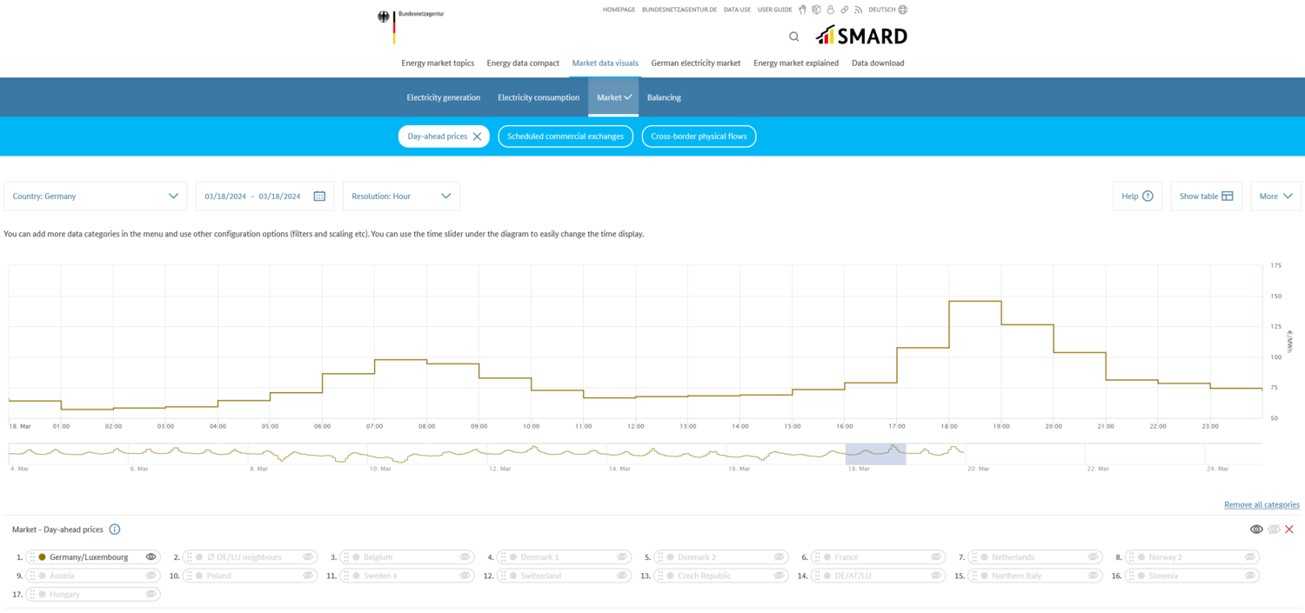Click the Germany/Luxembourg color dot
The image size is (1305, 613).
pos(42,557)
